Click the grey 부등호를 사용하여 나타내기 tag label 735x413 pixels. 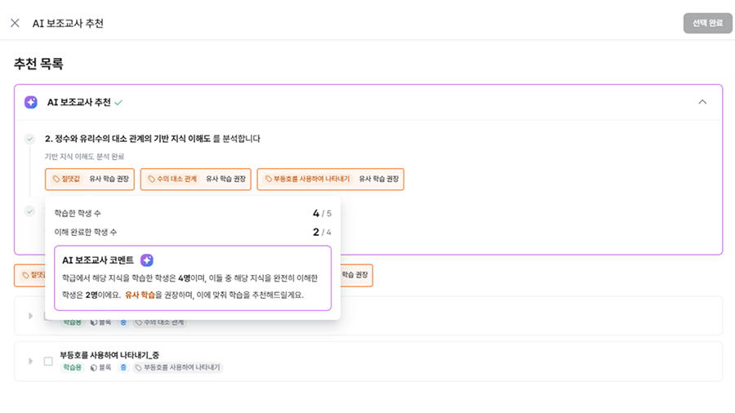coord(178,368)
